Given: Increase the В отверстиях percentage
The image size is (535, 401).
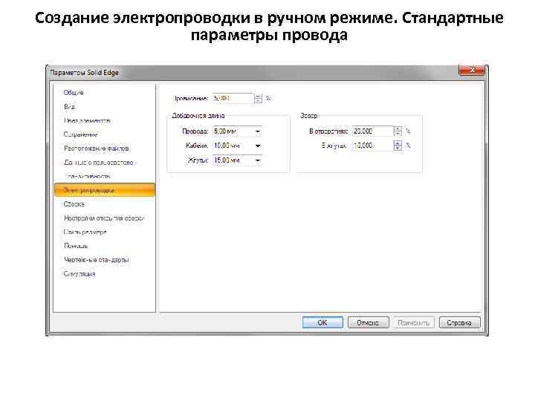Looking at the screenshot, I should coord(398,129).
